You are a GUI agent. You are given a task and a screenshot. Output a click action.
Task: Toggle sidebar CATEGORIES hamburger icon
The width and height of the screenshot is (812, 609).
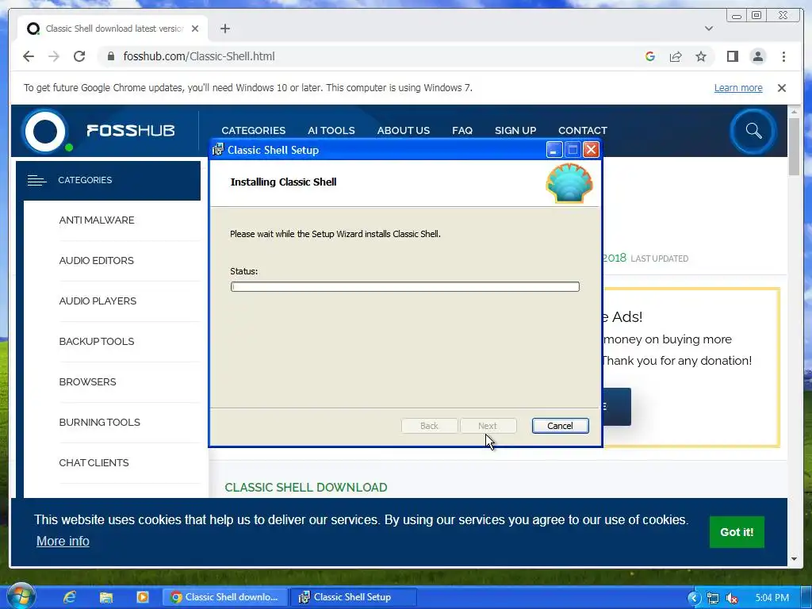36,180
